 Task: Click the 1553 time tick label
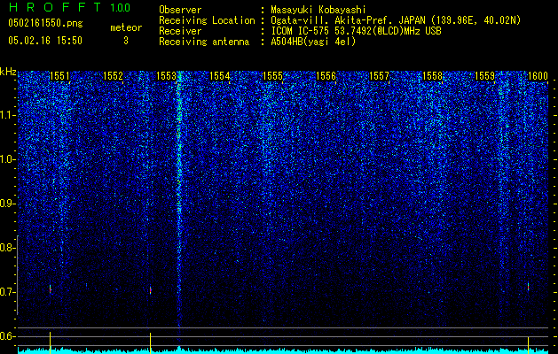point(166,76)
